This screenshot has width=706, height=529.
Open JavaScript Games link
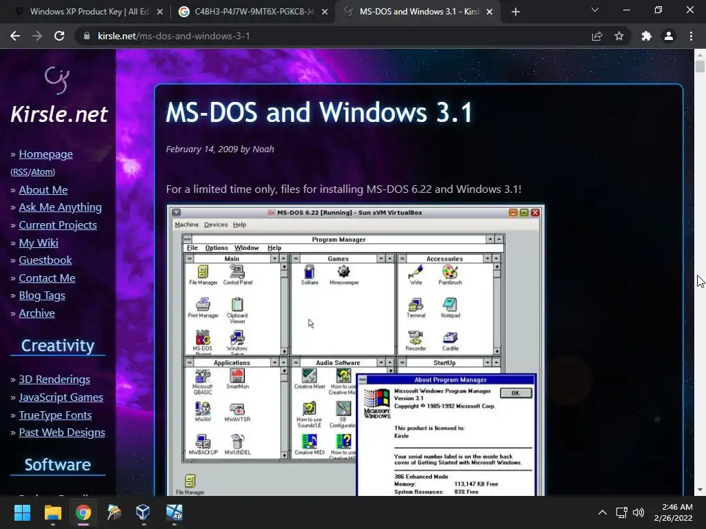point(61,397)
